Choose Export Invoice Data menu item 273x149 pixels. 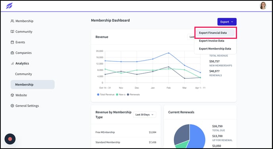pos(211,41)
